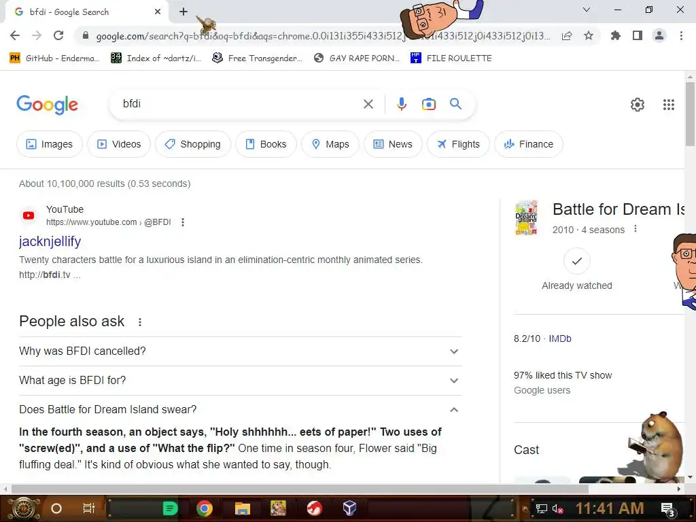The width and height of the screenshot is (696, 522).
Task: Click the horizontal scrollbar thumb
Action: (x=300, y=489)
